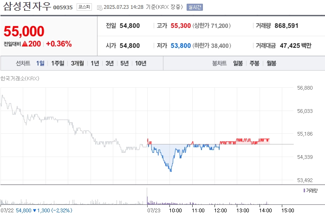The height and width of the screenshot is (216, 325).
Task: Click the 13:00 time axis label
Action: (x=243, y=210)
